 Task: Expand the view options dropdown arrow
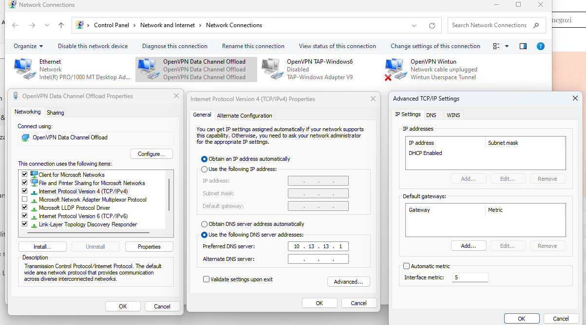pyautogui.click(x=507, y=46)
